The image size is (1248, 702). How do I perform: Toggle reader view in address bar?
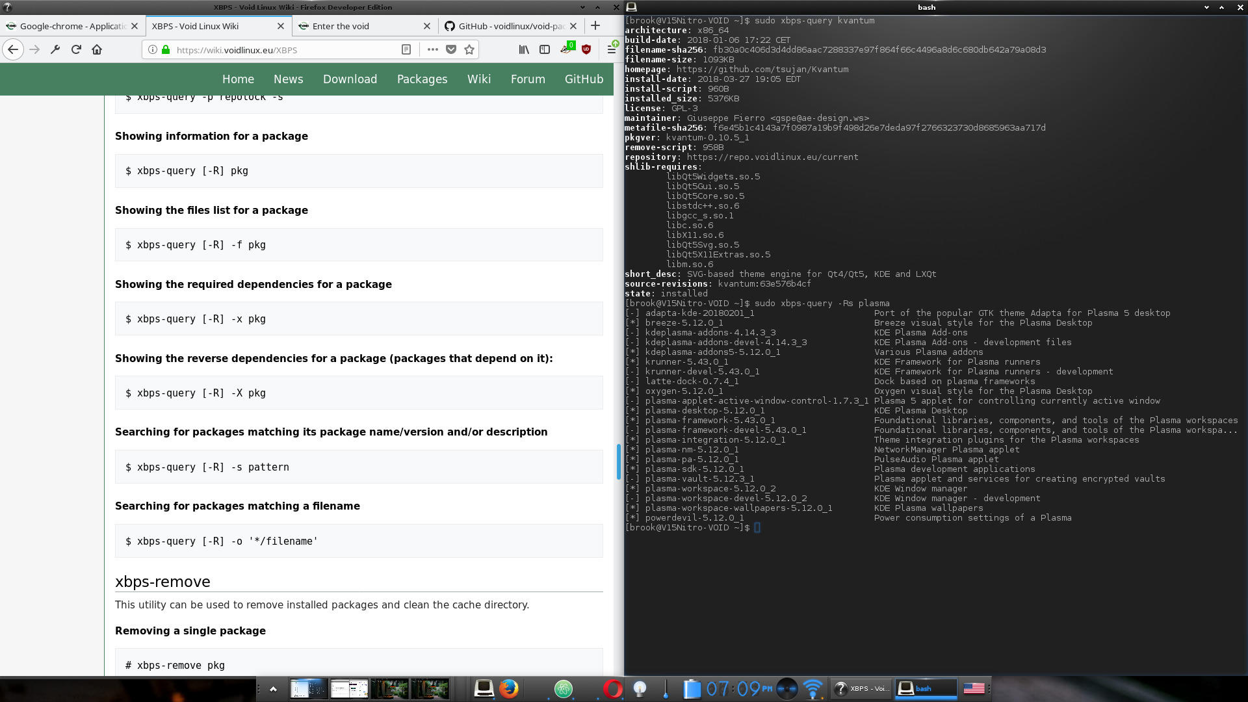click(406, 49)
